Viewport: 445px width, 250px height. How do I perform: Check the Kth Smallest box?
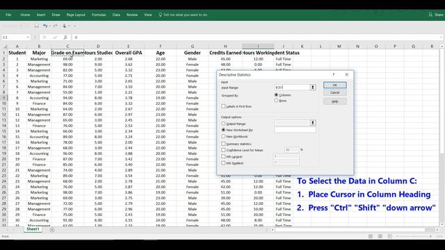click(x=223, y=163)
